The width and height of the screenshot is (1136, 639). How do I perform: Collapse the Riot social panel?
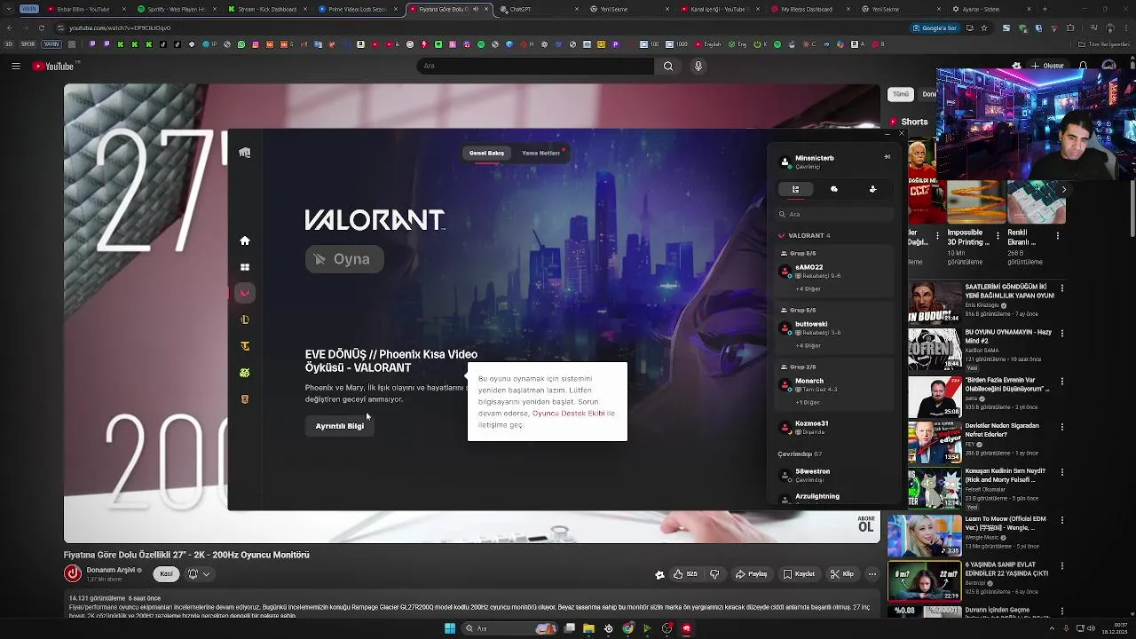887,157
